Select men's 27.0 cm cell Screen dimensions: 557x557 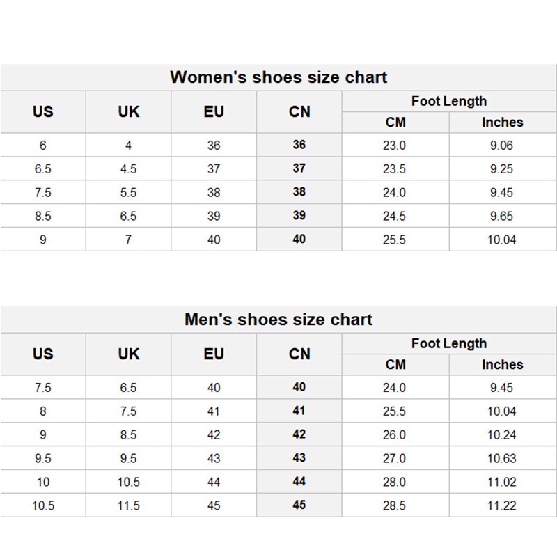395,458
